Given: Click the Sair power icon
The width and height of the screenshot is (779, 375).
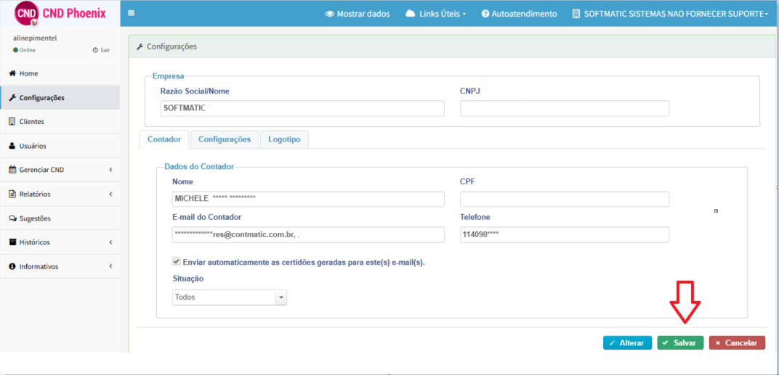Looking at the screenshot, I should click(x=95, y=50).
